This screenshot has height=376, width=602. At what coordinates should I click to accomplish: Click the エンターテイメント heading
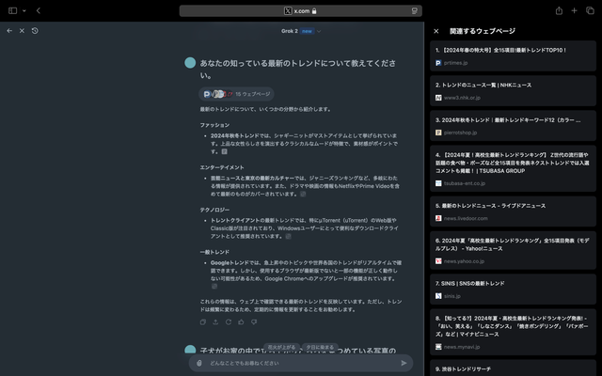pyautogui.click(x=222, y=167)
